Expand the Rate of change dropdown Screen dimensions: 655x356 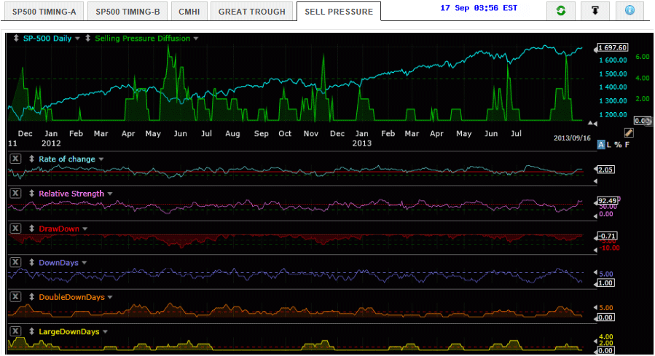(x=101, y=159)
